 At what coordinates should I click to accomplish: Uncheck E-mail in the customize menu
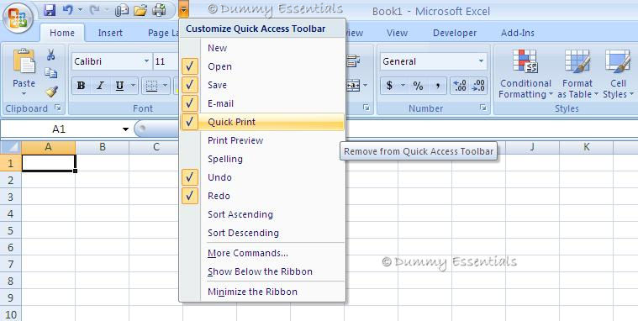pos(190,103)
